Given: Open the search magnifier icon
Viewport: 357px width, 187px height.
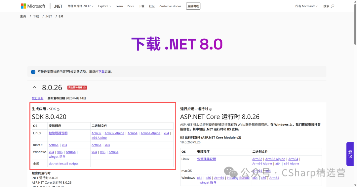Looking at the screenshot, I should [333, 6].
